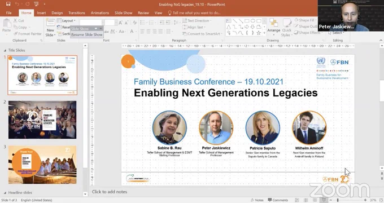Toggle the Comments pane from the status bar
The height and width of the screenshot is (203, 384).
coord(278,200)
